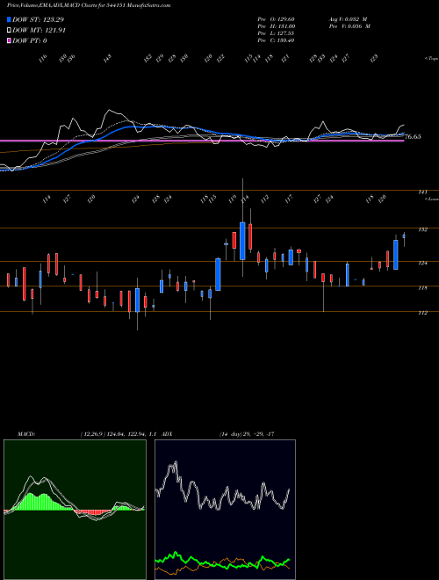Click the 124 price axis label
Viewport: 439px width, 580px height.
click(422, 263)
